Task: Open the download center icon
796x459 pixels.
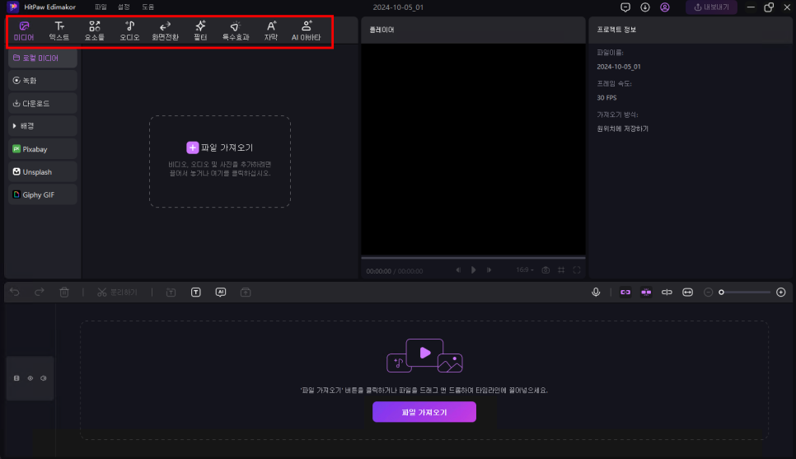Action: coord(645,7)
